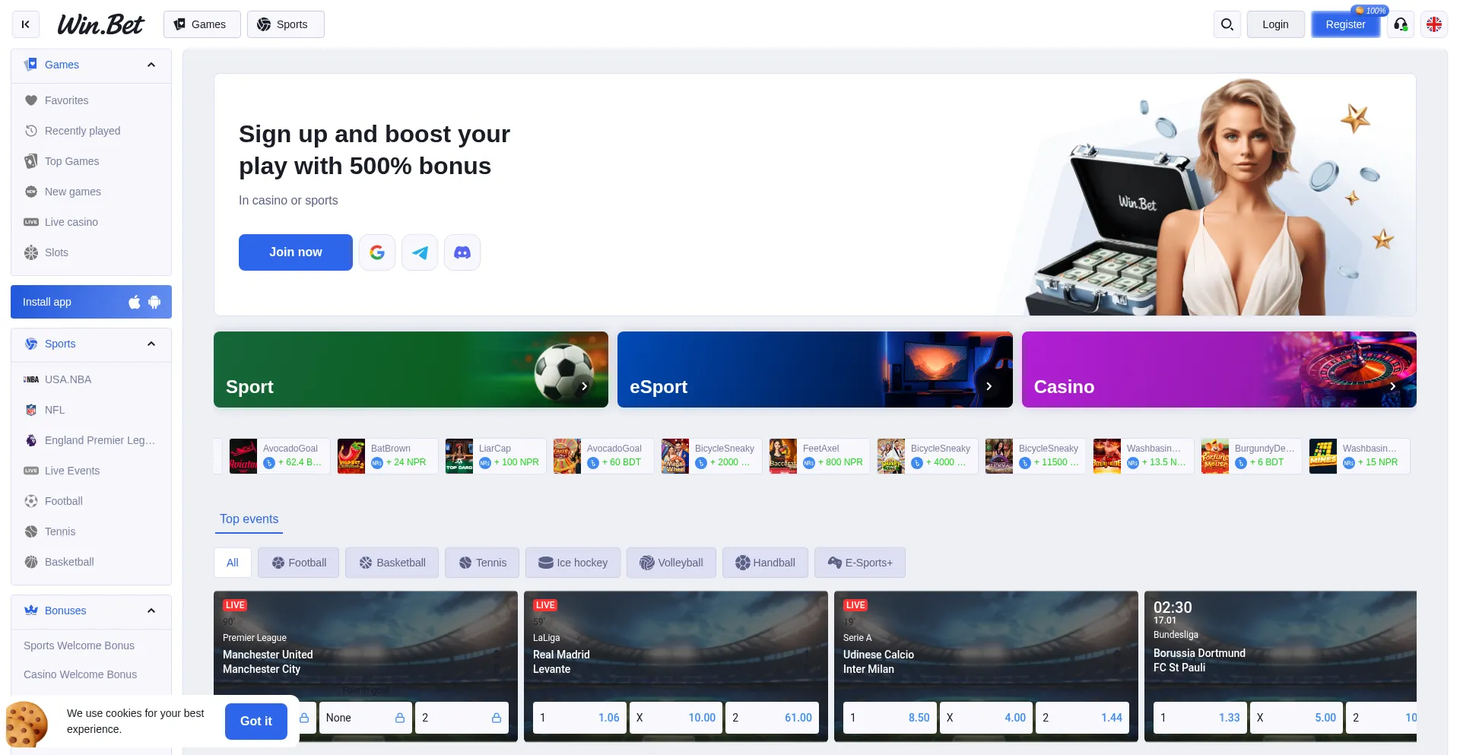The height and width of the screenshot is (755, 1460).
Task: Filter top events by Basketball
Action: tap(392, 563)
